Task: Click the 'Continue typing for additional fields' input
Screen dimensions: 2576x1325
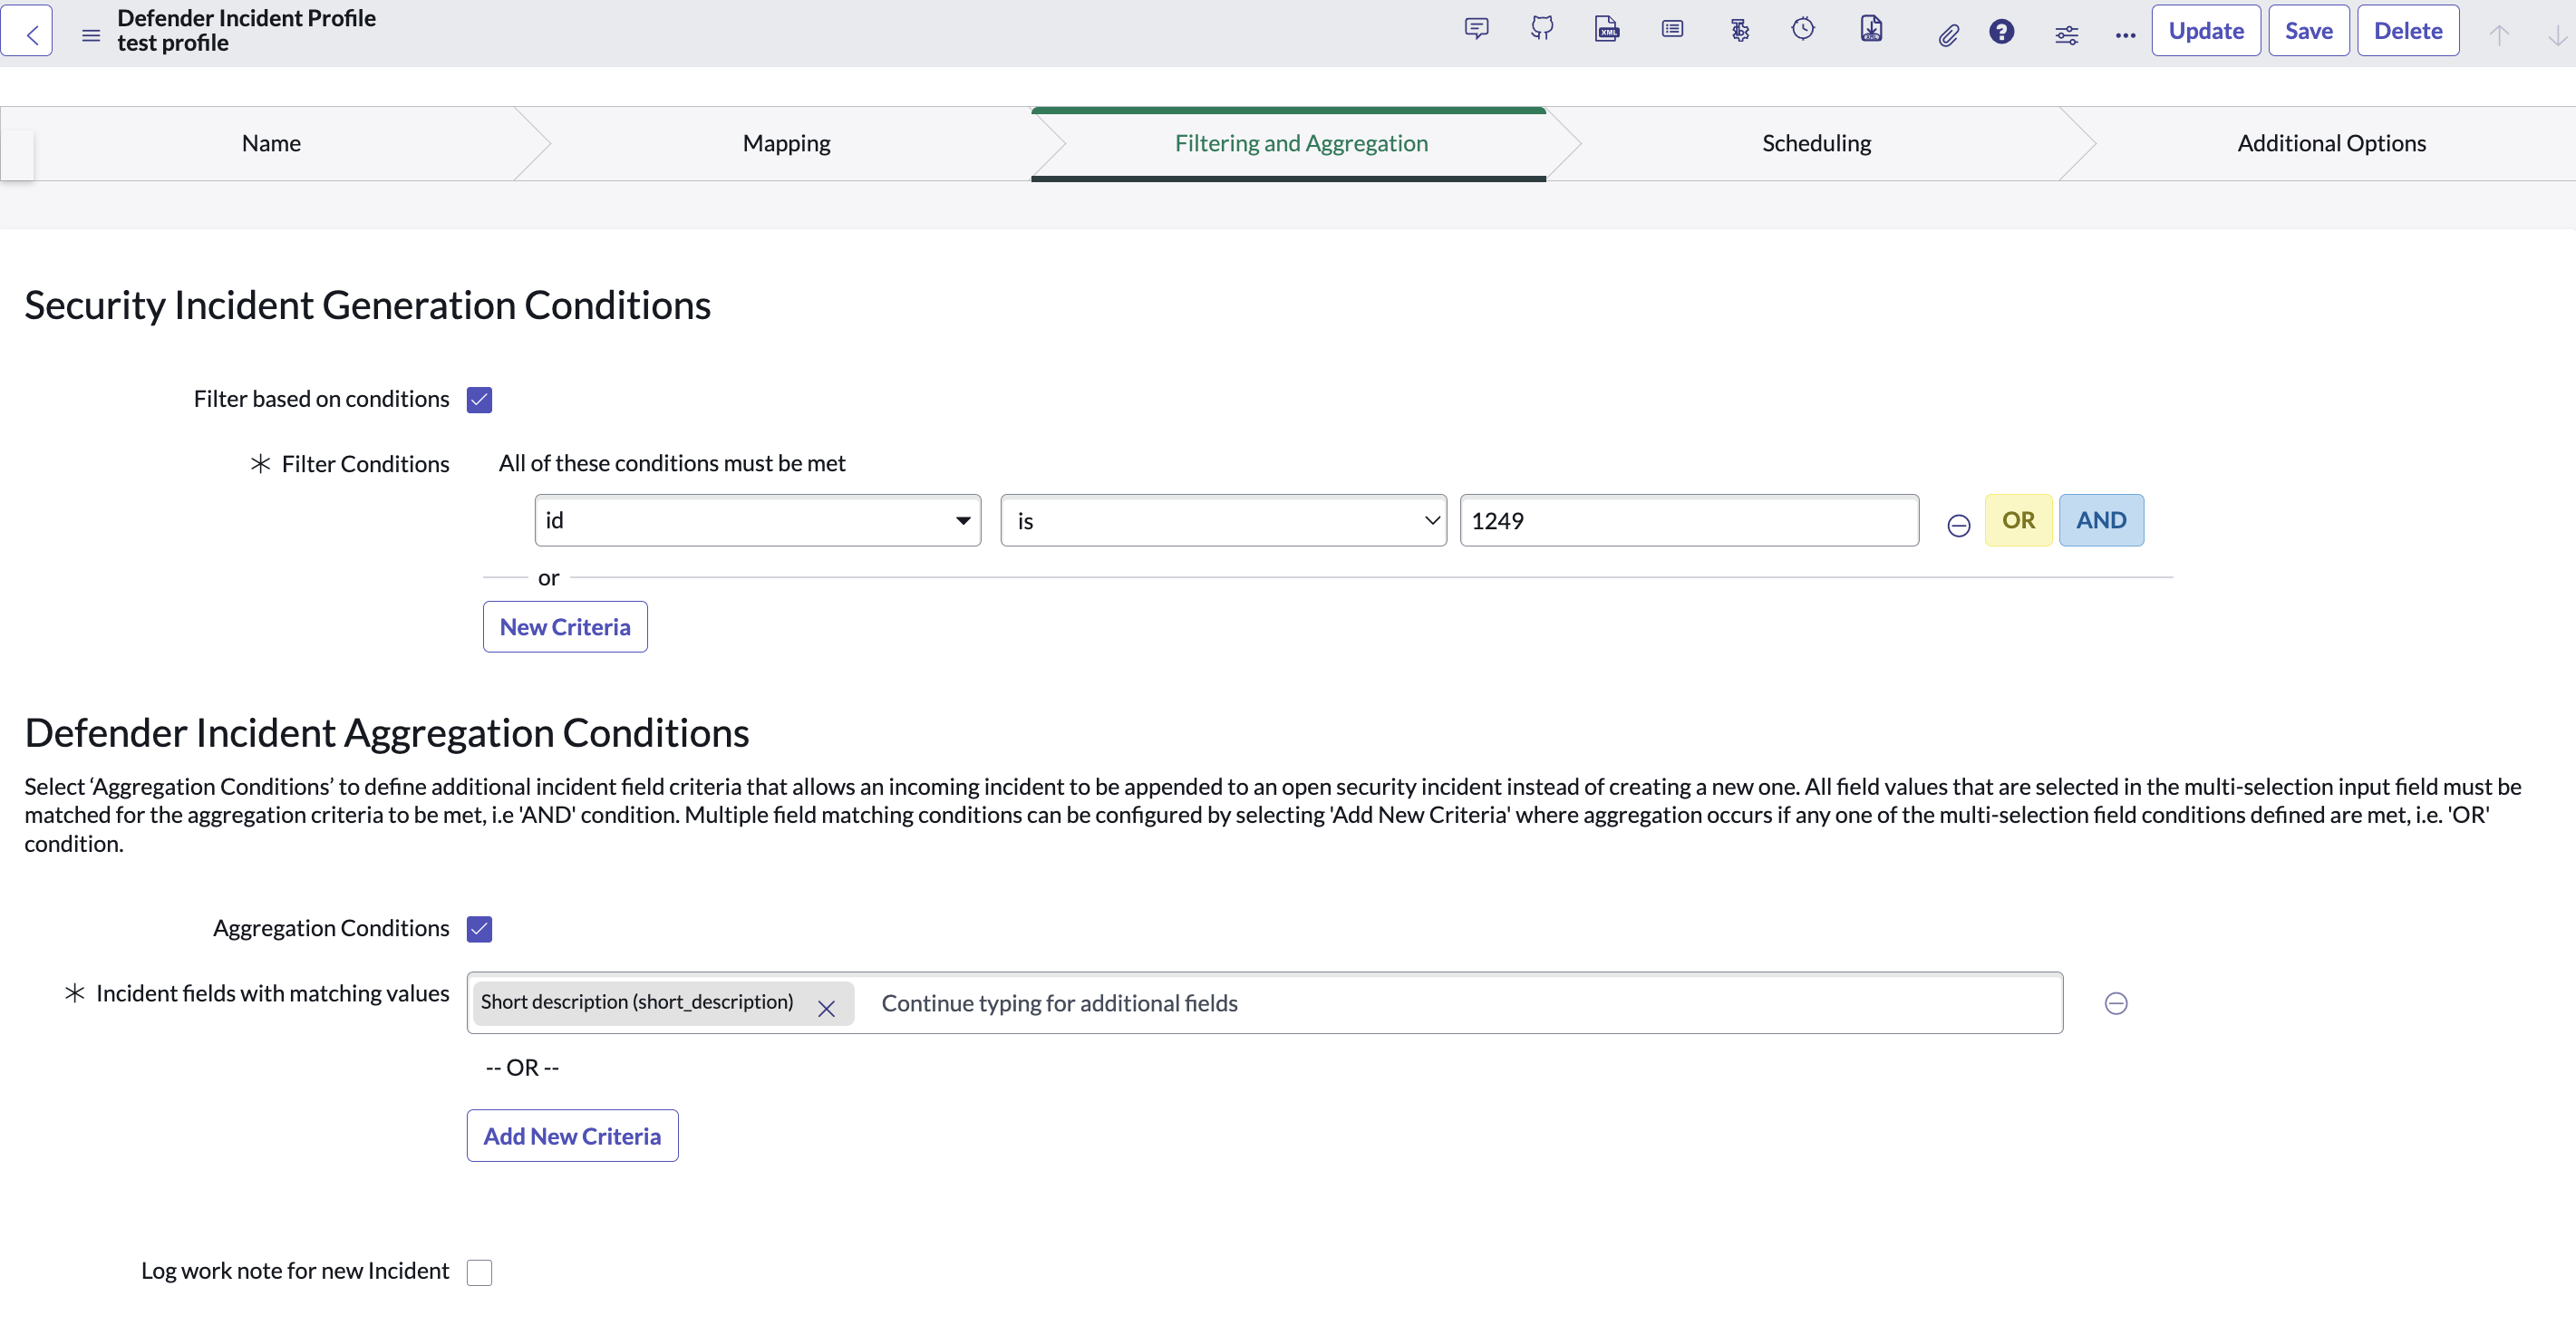Action: (x=1465, y=1003)
